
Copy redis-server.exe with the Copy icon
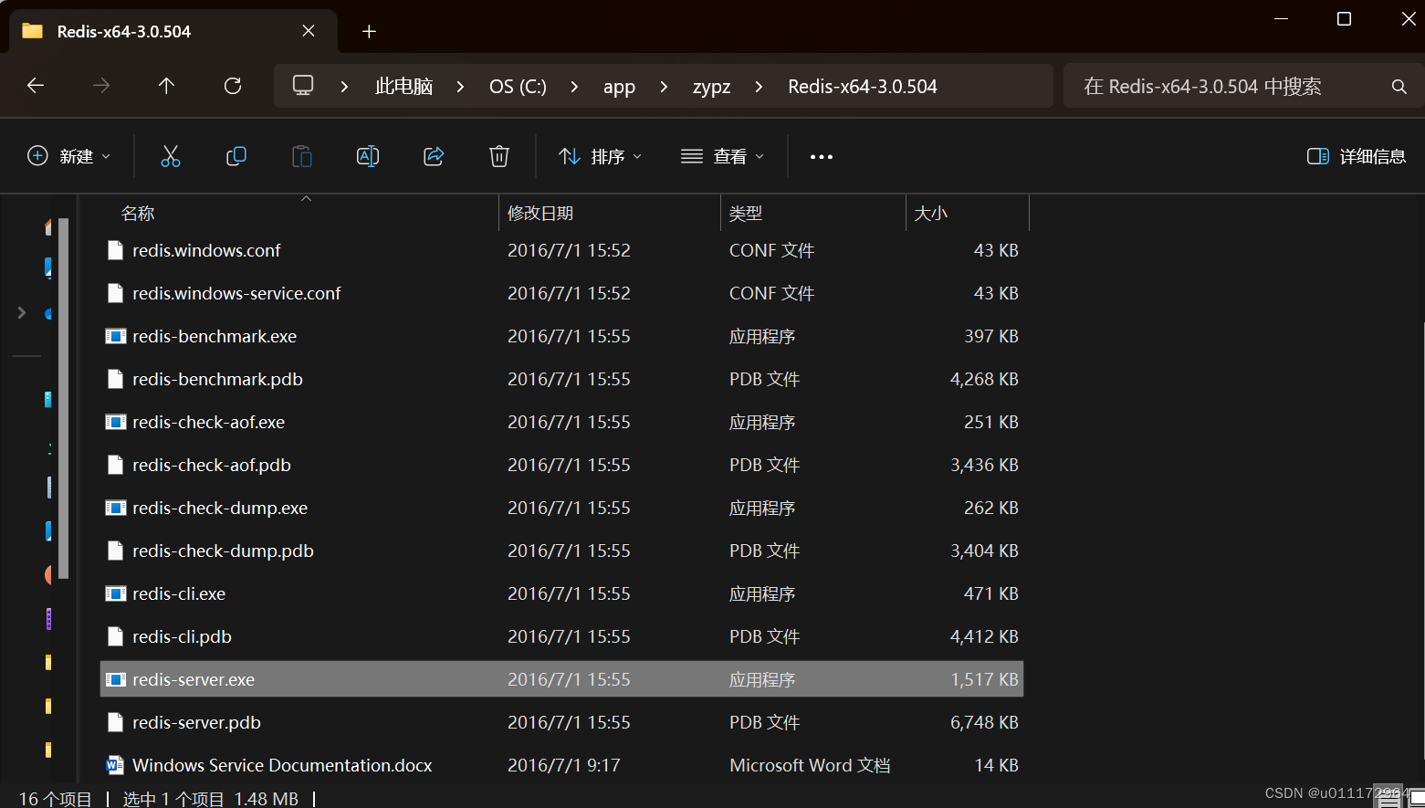pyautogui.click(x=236, y=155)
